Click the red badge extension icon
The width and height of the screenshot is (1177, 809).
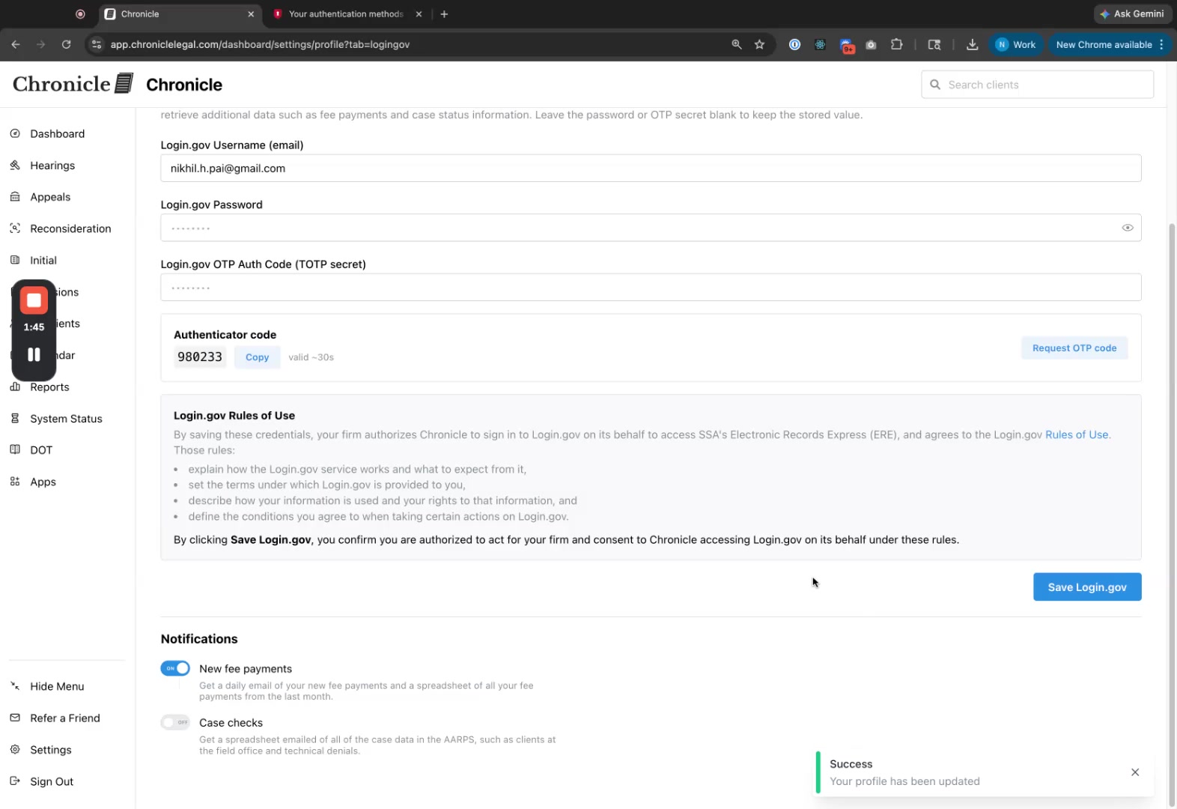click(x=847, y=46)
